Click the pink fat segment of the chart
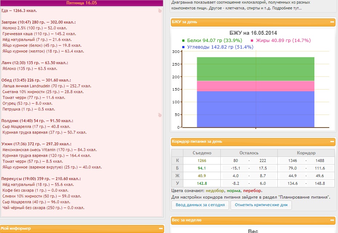Image resolution: width=338 pixels, height=233 pixels. pos(256,86)
